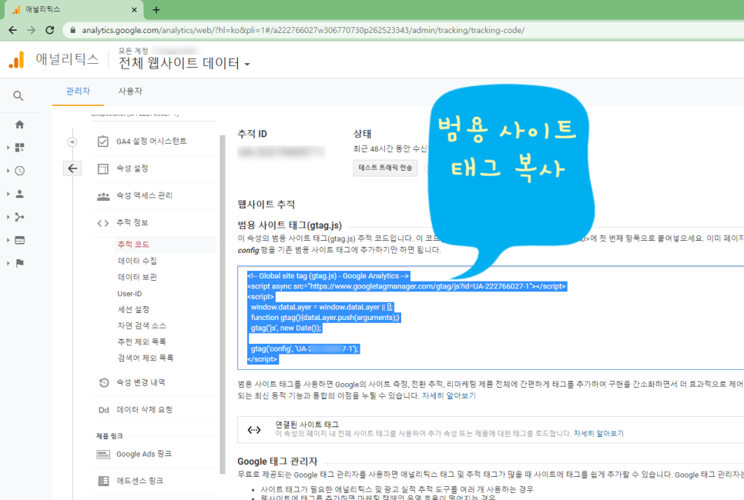Screen dimensions: 744x500
Task: Open 속성 설정 menu item
Action: (154, 168)
